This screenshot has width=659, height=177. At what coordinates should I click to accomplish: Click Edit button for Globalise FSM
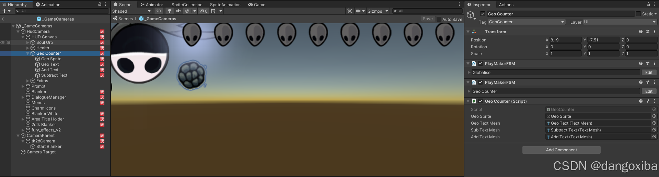pyautogui.click(x=649, y=73)
